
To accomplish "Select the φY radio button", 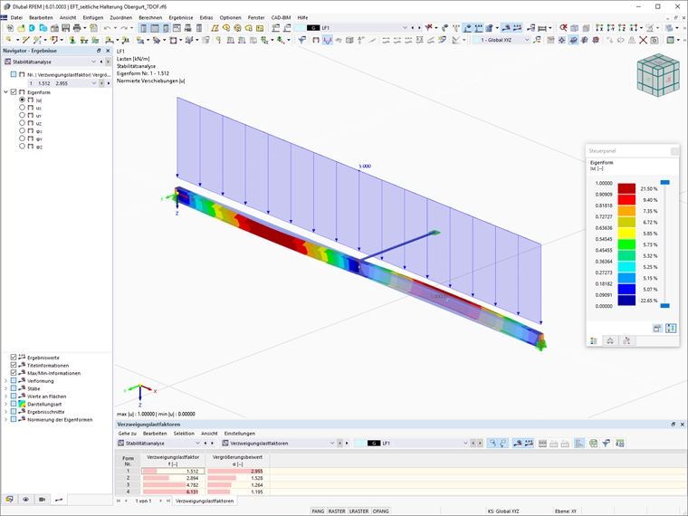I will coord(22,139).
